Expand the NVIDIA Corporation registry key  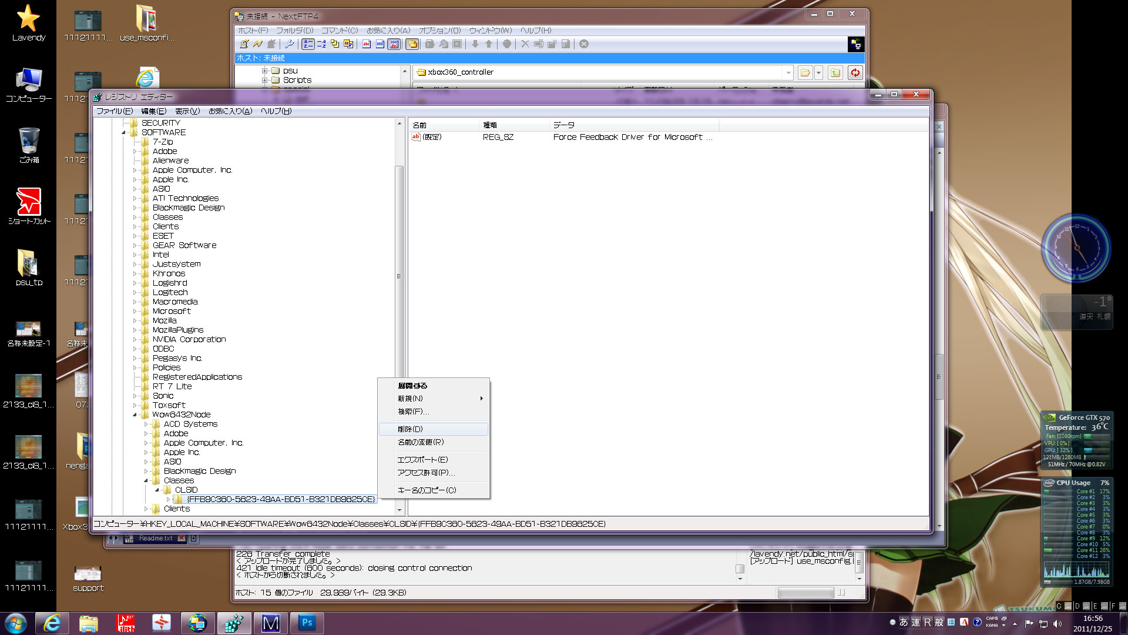135,340
